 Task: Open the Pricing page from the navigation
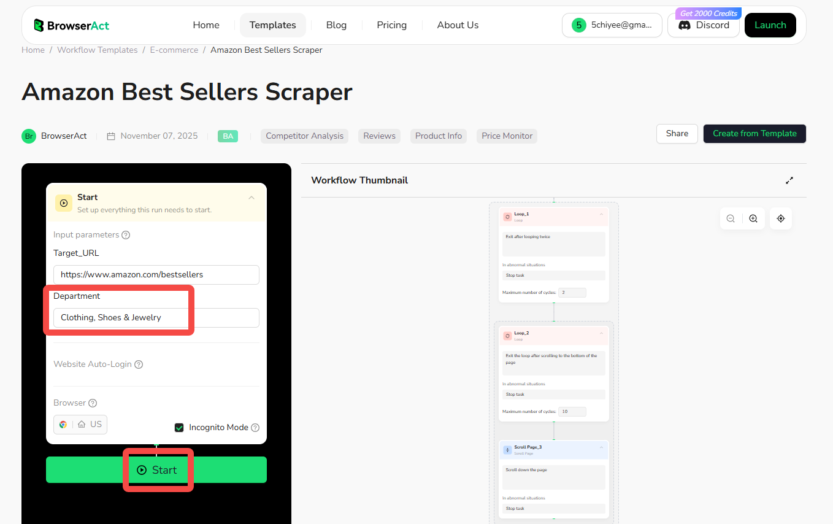[x=391, y=25]
